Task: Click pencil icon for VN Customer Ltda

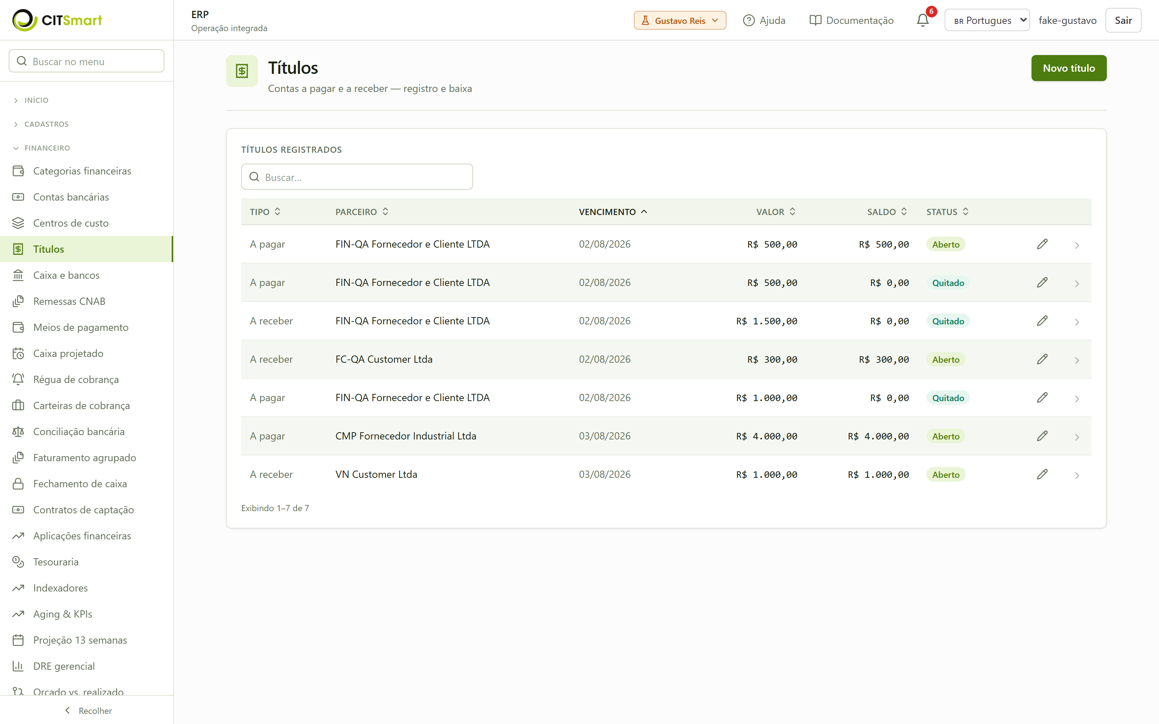Action: pos(1042,474)
